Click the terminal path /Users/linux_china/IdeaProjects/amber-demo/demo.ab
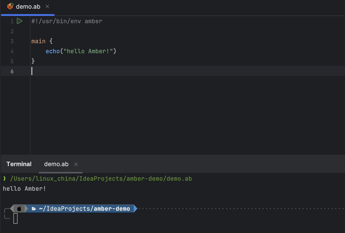This screenshot has height=233, width=345. click(101, 179)
